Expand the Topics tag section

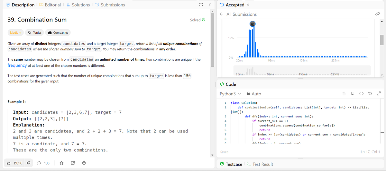click(x=35, y=33)
